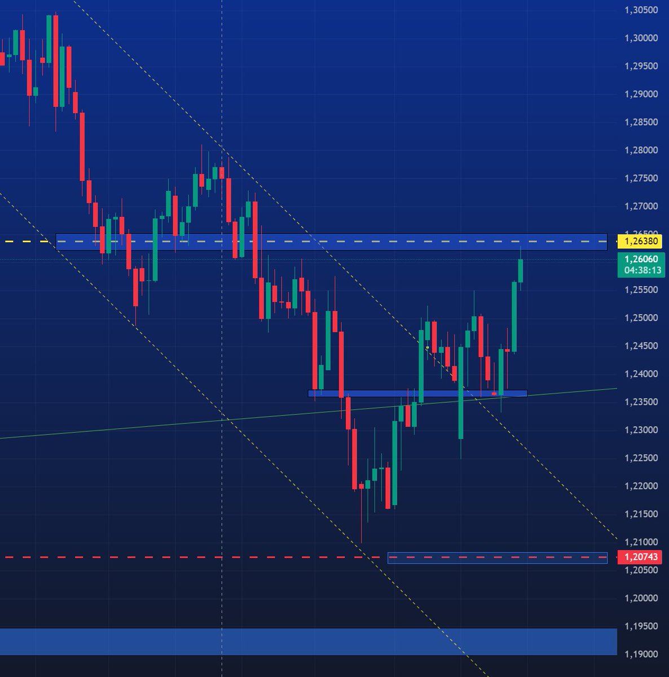Click the 1,23500 price axis label
Image resolution: width=669 pixels, height=677 pixels.
pyautogui.click(x=641, y=402)
